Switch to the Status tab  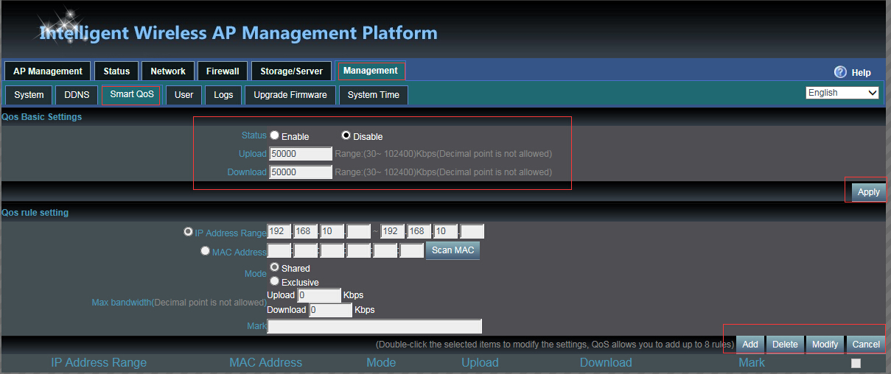coord(116,71)
